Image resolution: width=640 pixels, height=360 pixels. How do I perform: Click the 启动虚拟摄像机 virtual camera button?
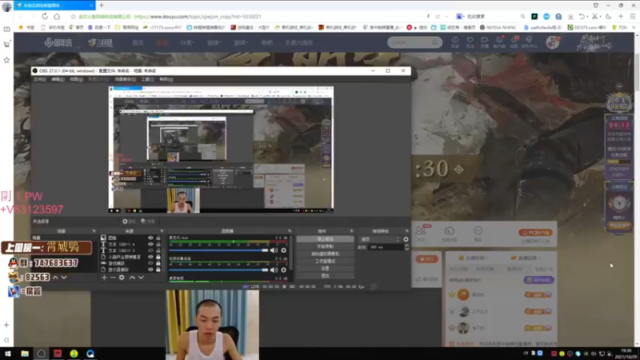click(325, 254)
